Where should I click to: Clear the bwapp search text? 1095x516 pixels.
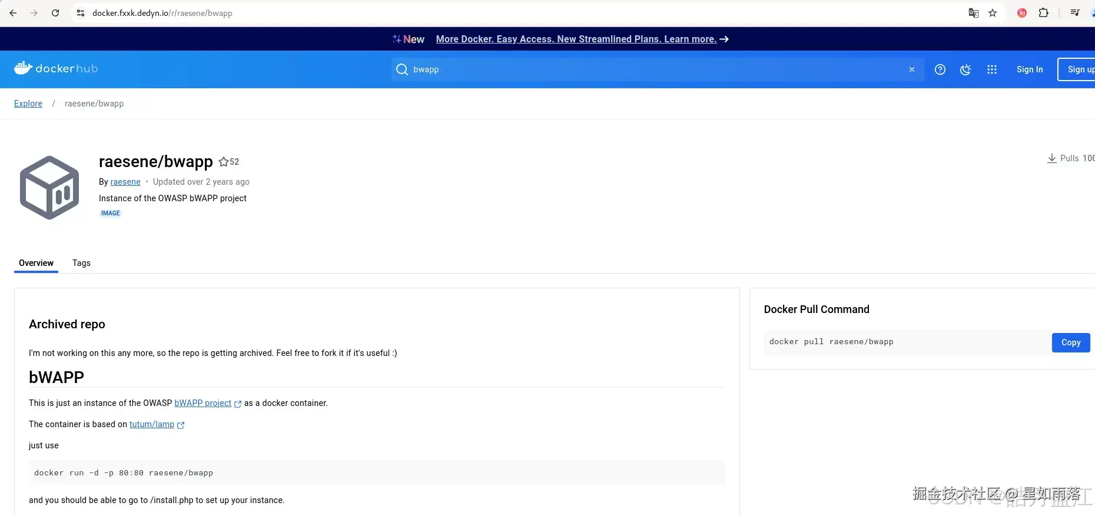912,69
